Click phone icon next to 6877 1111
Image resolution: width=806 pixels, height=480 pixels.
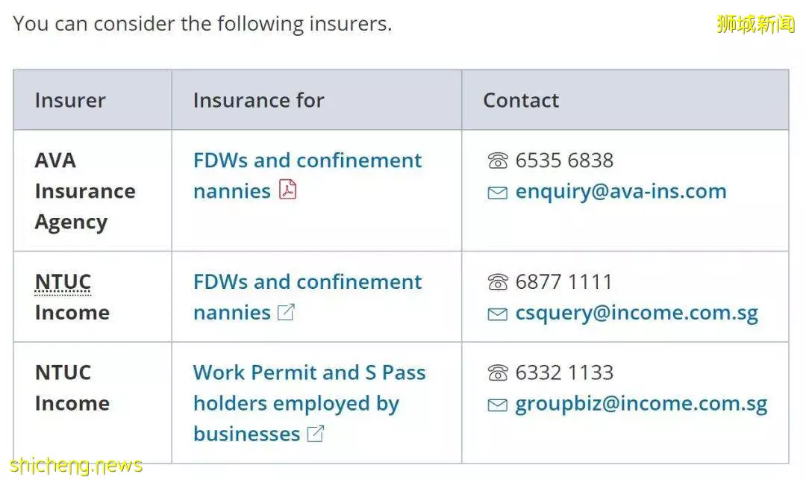click(x=498, y=282)
